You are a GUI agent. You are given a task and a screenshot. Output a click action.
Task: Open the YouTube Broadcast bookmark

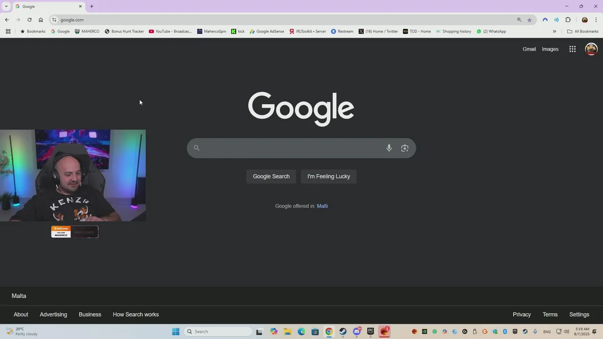(x=170, y=32)
